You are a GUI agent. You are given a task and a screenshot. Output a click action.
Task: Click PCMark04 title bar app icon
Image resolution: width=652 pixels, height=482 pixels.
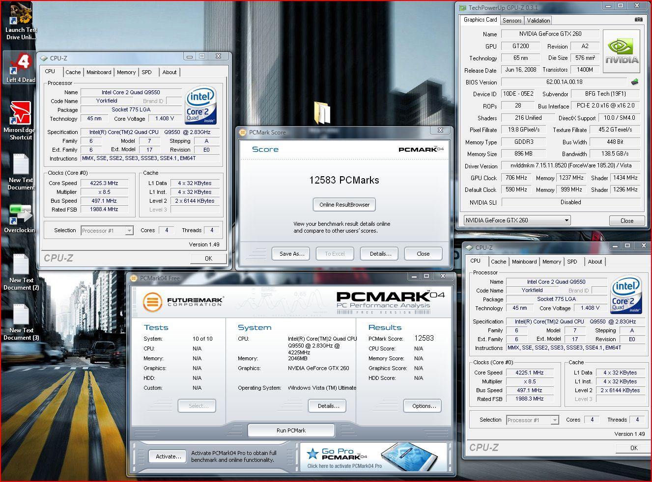[134, 278]
